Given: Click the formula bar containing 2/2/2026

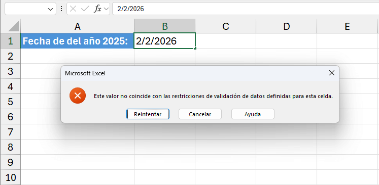Looking at the screenshot, I should (x=246, y=9).
